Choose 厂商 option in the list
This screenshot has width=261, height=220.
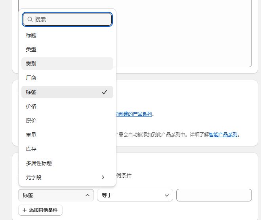pyautogui.click(x=67, y=78)
